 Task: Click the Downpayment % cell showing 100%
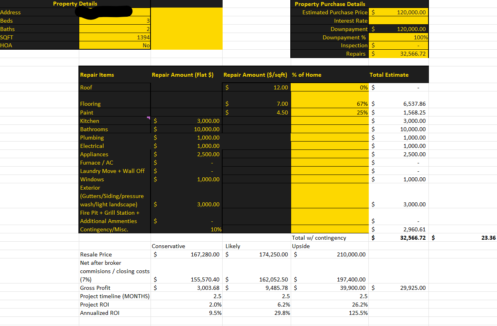(x=399, y=37)
